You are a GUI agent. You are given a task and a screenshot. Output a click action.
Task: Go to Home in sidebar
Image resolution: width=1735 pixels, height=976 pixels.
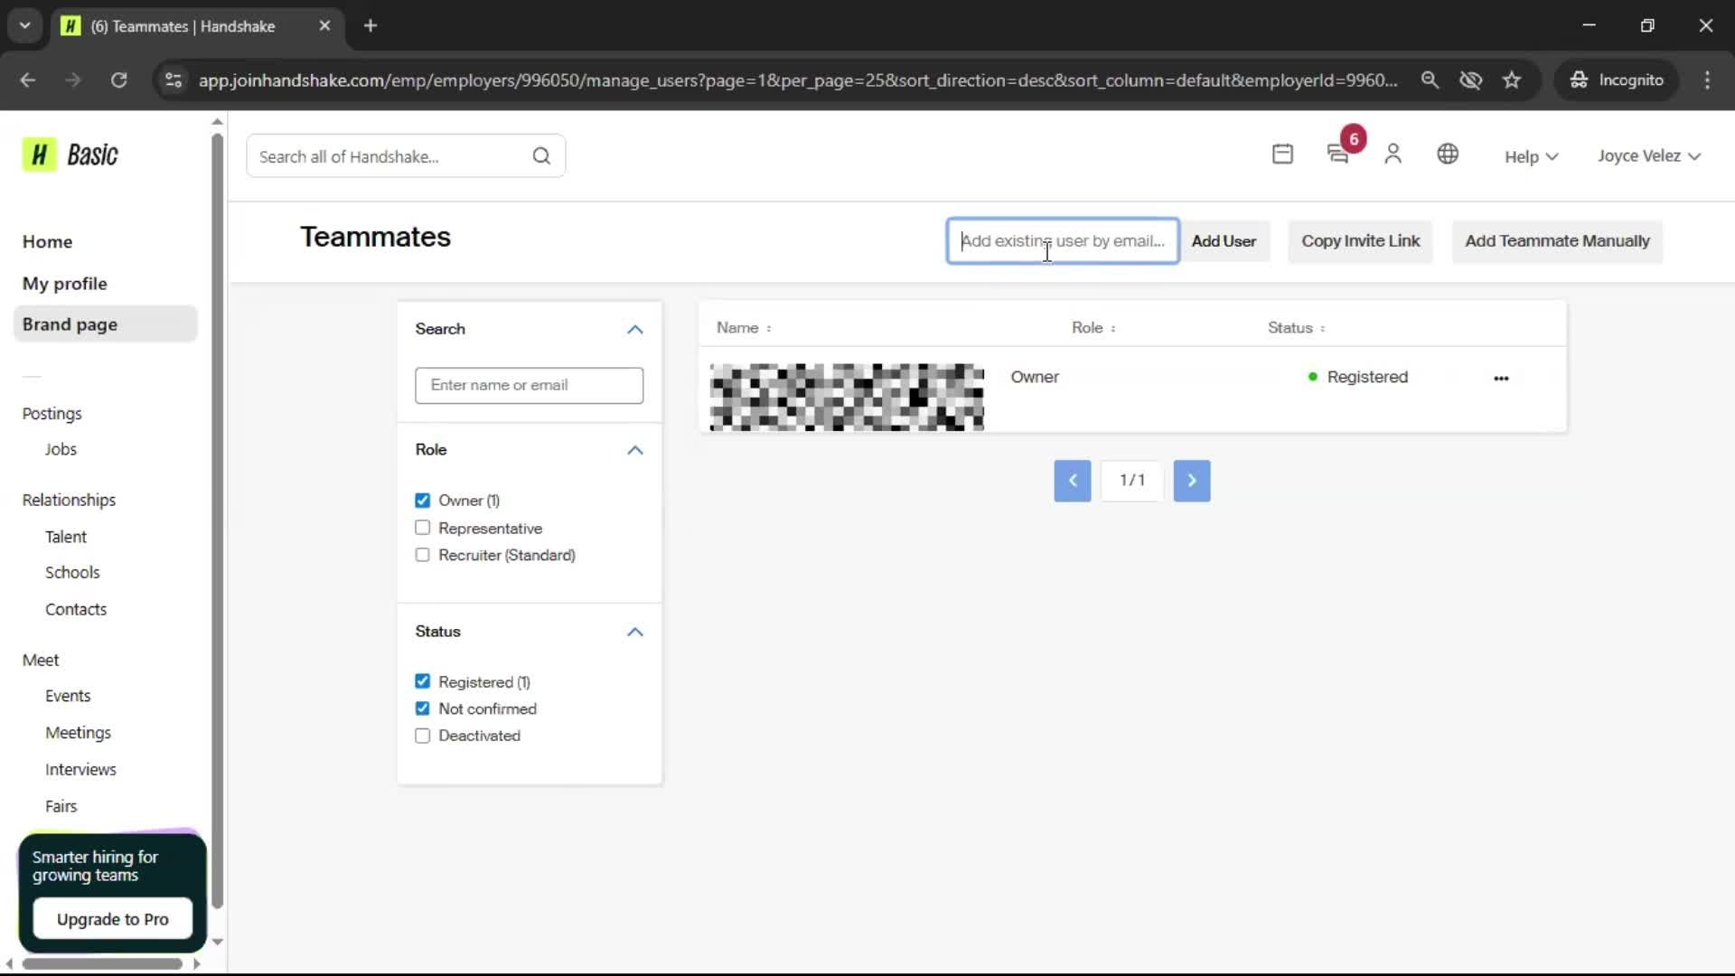(x=47, y=242)
